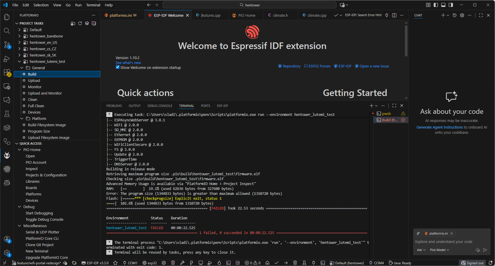Collapse the hentower_lutemi_test environment
This screenshot has width=495, height=266.
click(19, 61)
